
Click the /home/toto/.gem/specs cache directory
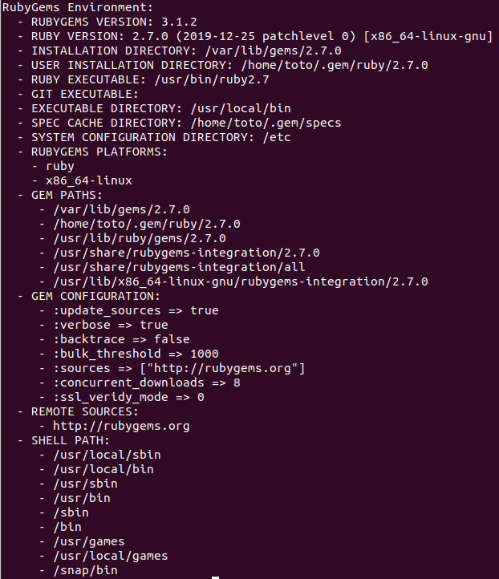(266, 123)
